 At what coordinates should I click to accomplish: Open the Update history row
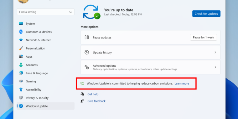150,52
